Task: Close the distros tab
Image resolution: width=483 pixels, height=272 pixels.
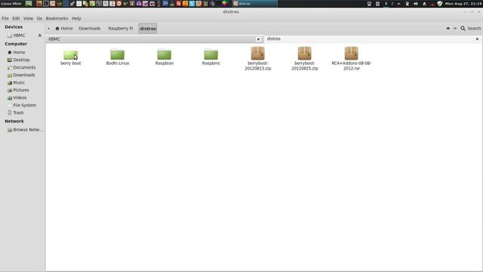Action: tap(477, 39)
